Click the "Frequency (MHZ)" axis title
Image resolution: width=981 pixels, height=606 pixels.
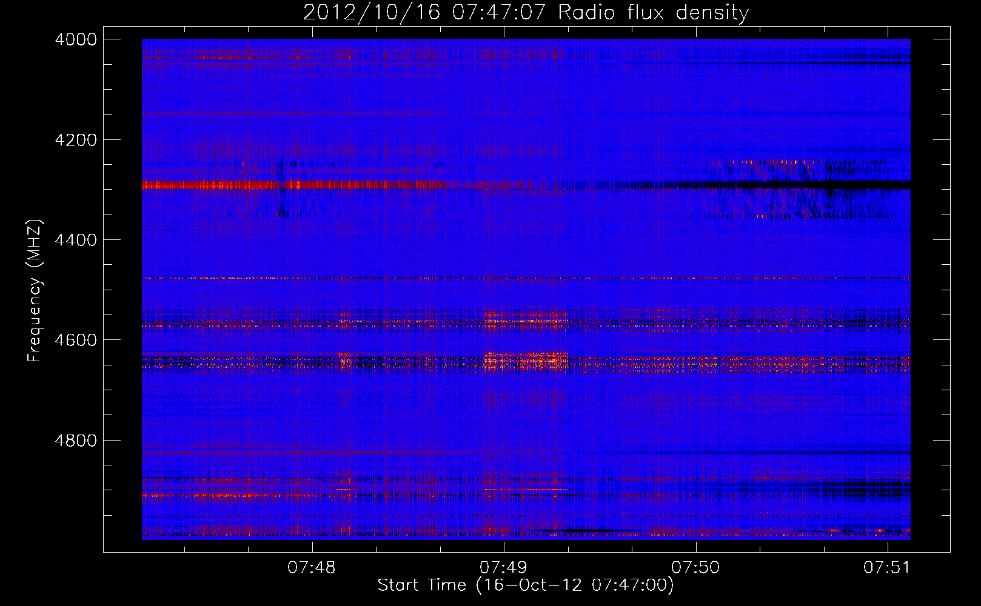coord(35,291)
